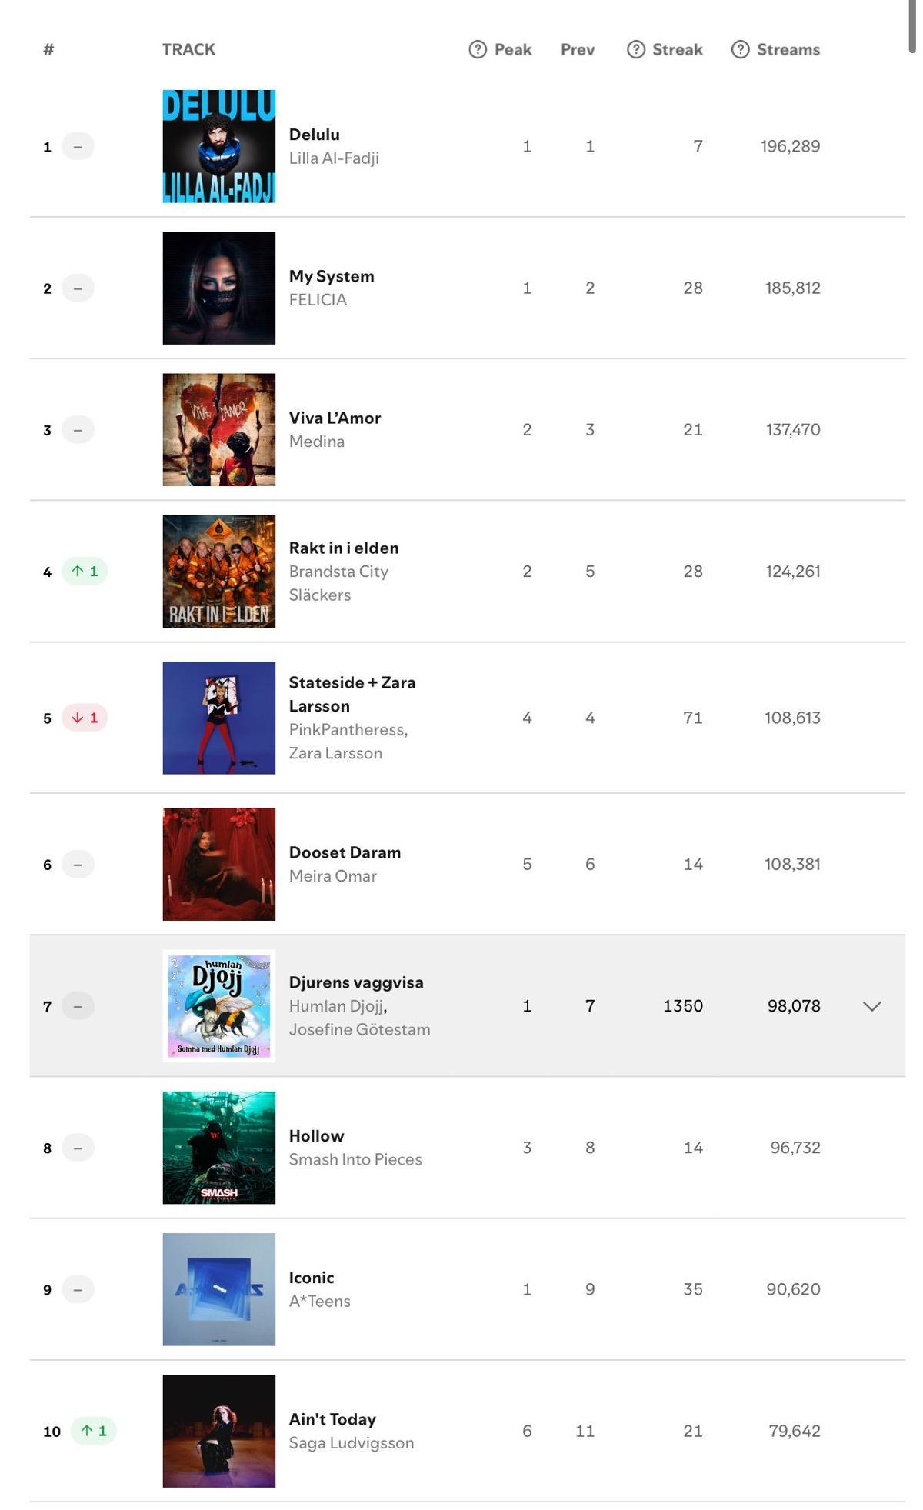Click the red down-arrow badge next to rank 5
This screenshot has height=1510, width=923.
(83, 717)
